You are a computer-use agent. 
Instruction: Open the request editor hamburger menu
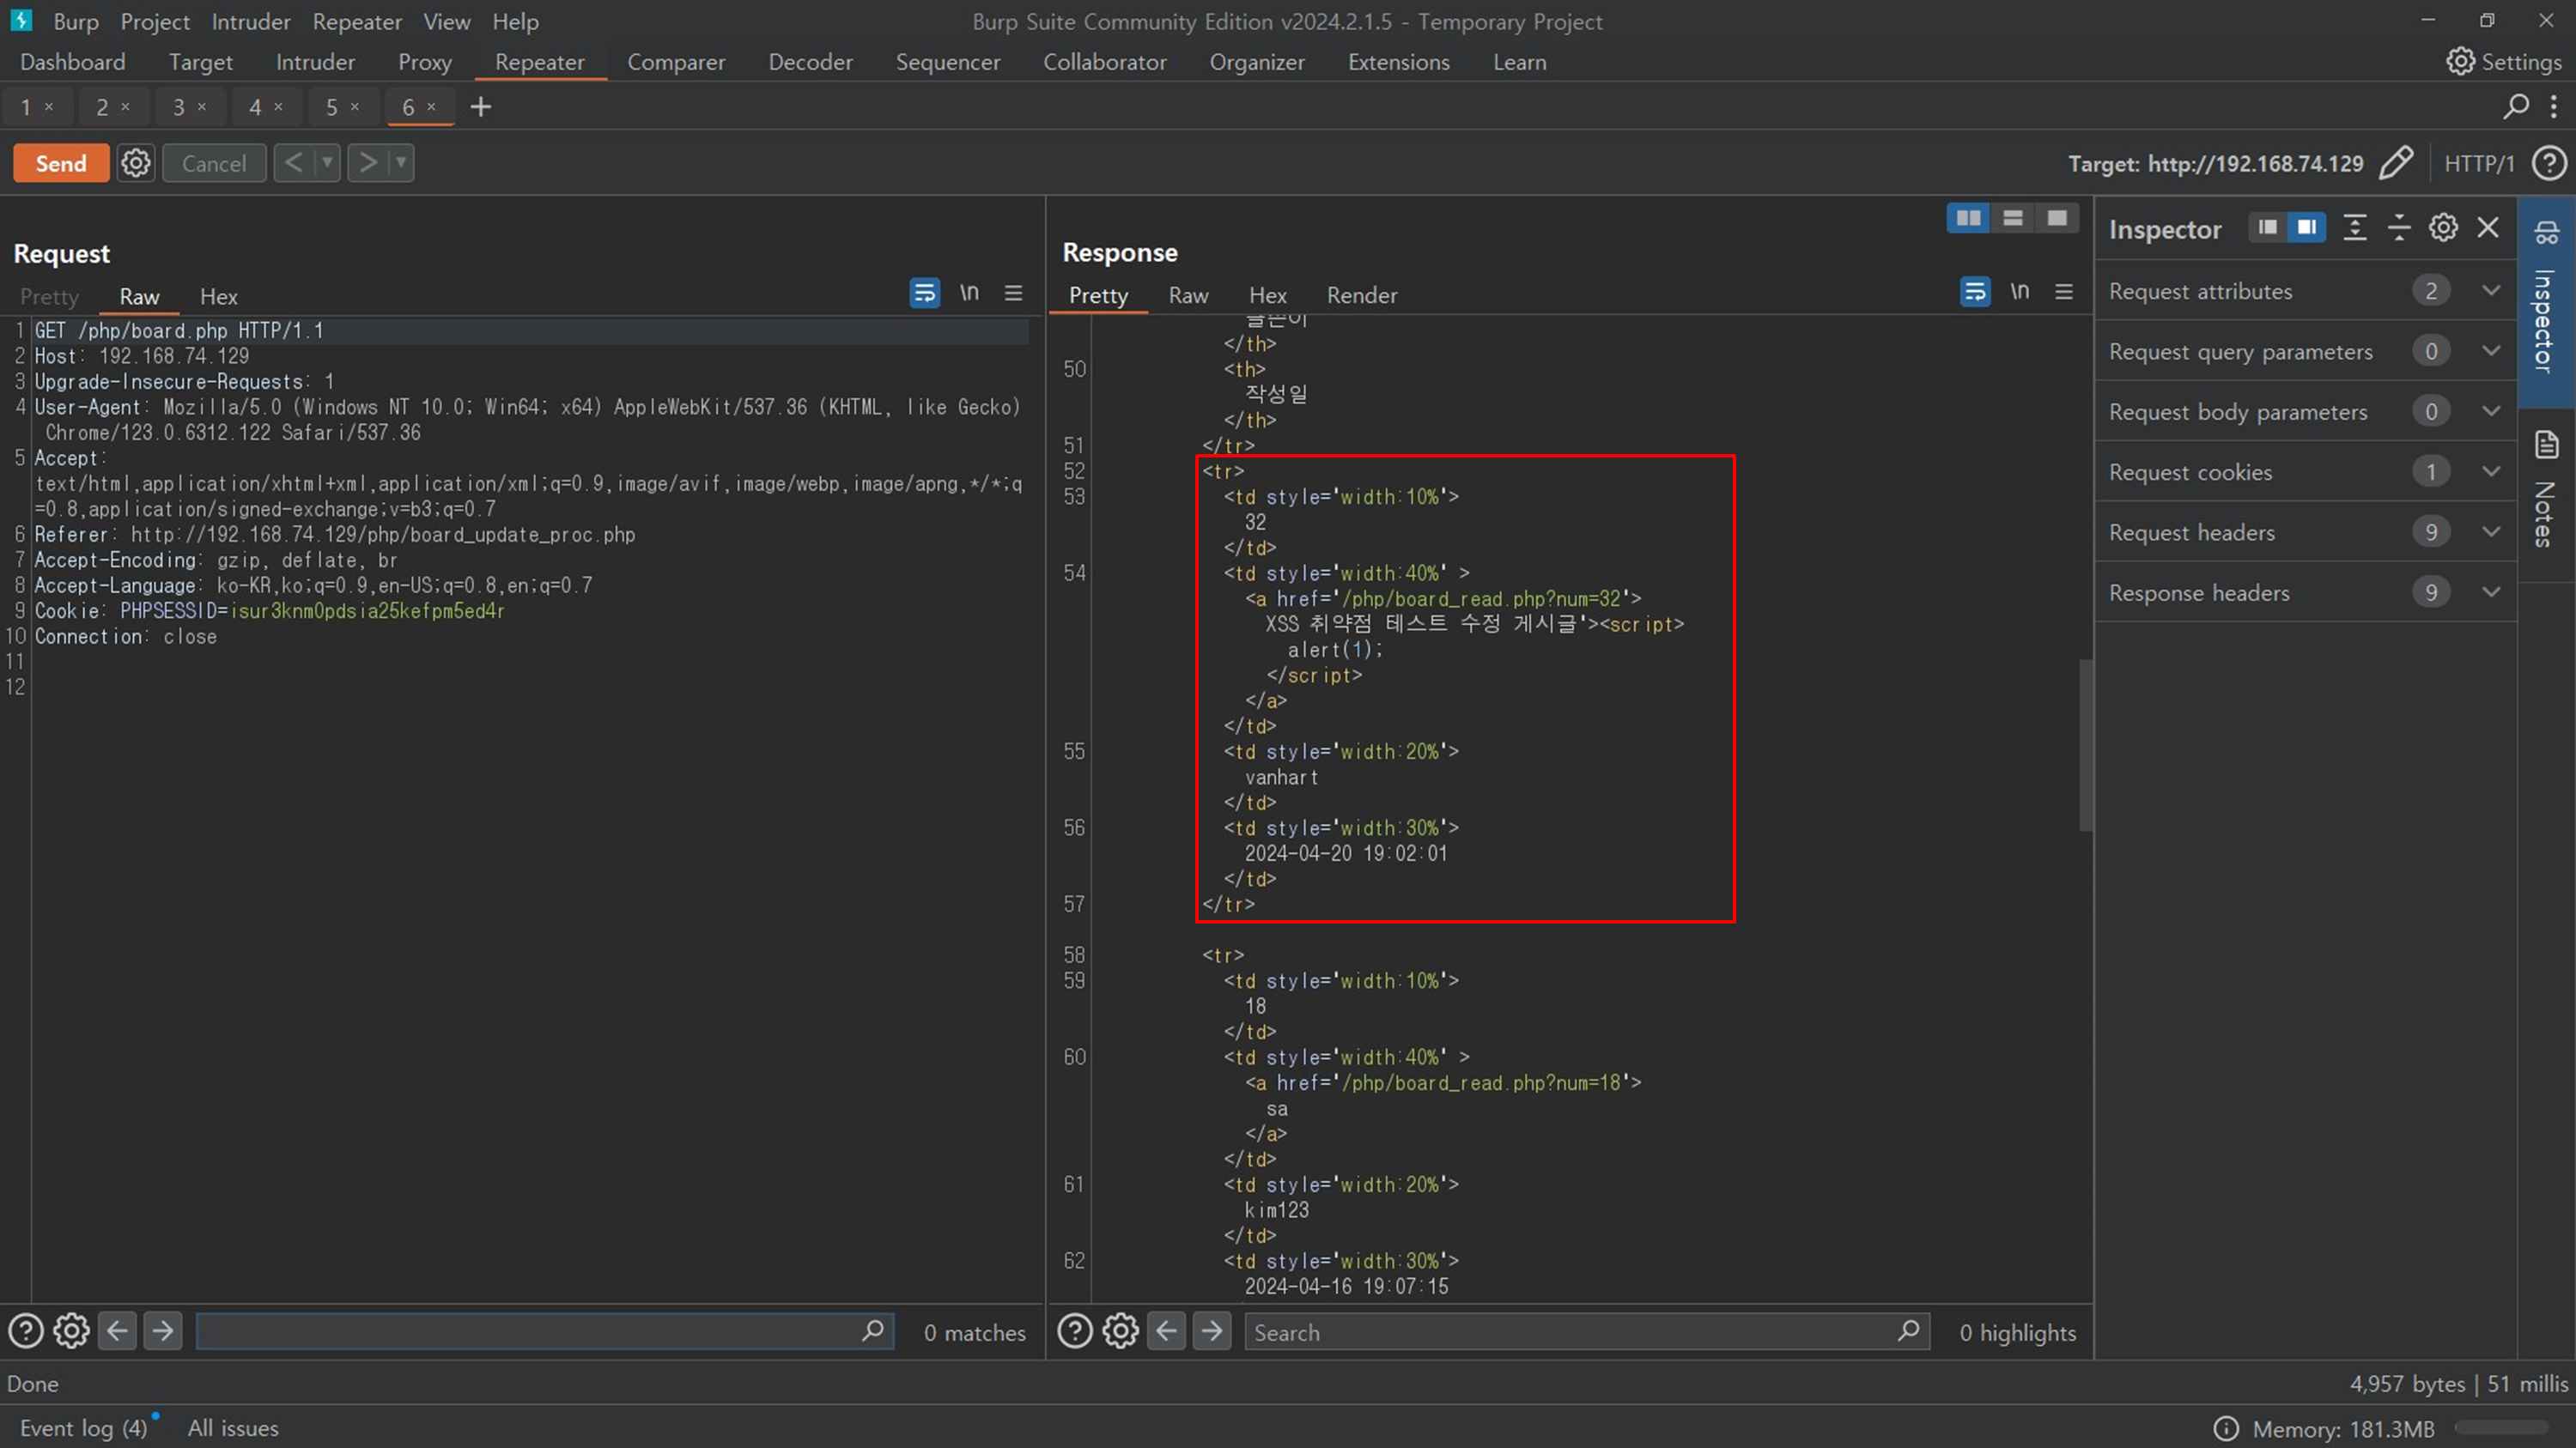click(1013, 293)
